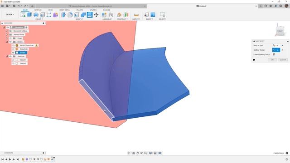Open the Assemble menu dropdown

[x=107, y=19]
